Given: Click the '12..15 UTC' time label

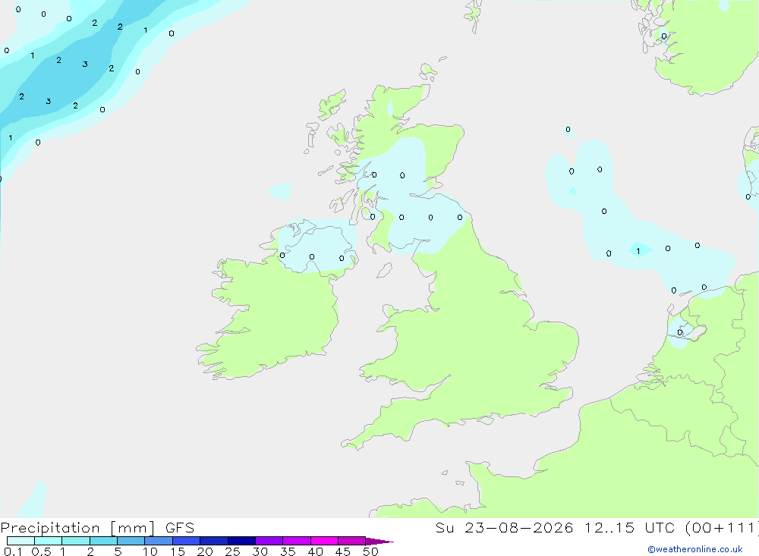Looking at the screenshot, I should coord(628,528).
